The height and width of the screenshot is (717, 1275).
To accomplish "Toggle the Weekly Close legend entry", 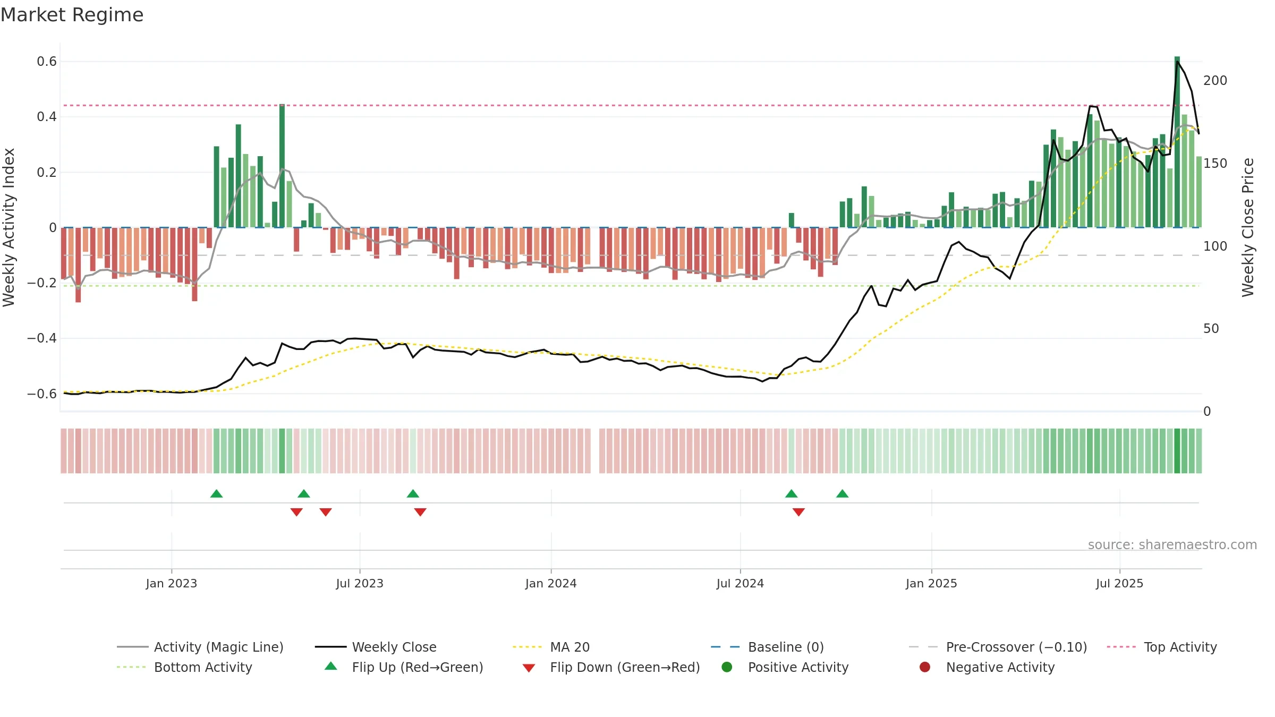I will (x=376, y=647).
